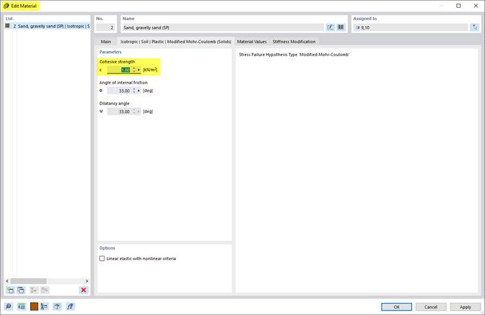Image resolution: width=485 pixels, height=315 pixels.
Task: Click the select-all checkmarks icon below the list
Action: click(33, 290)
